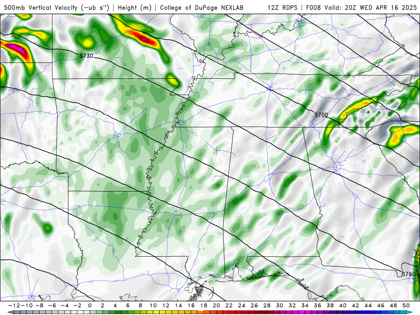
Task: Click the 5730 height contour label
Action: click(x=86, y=56)
